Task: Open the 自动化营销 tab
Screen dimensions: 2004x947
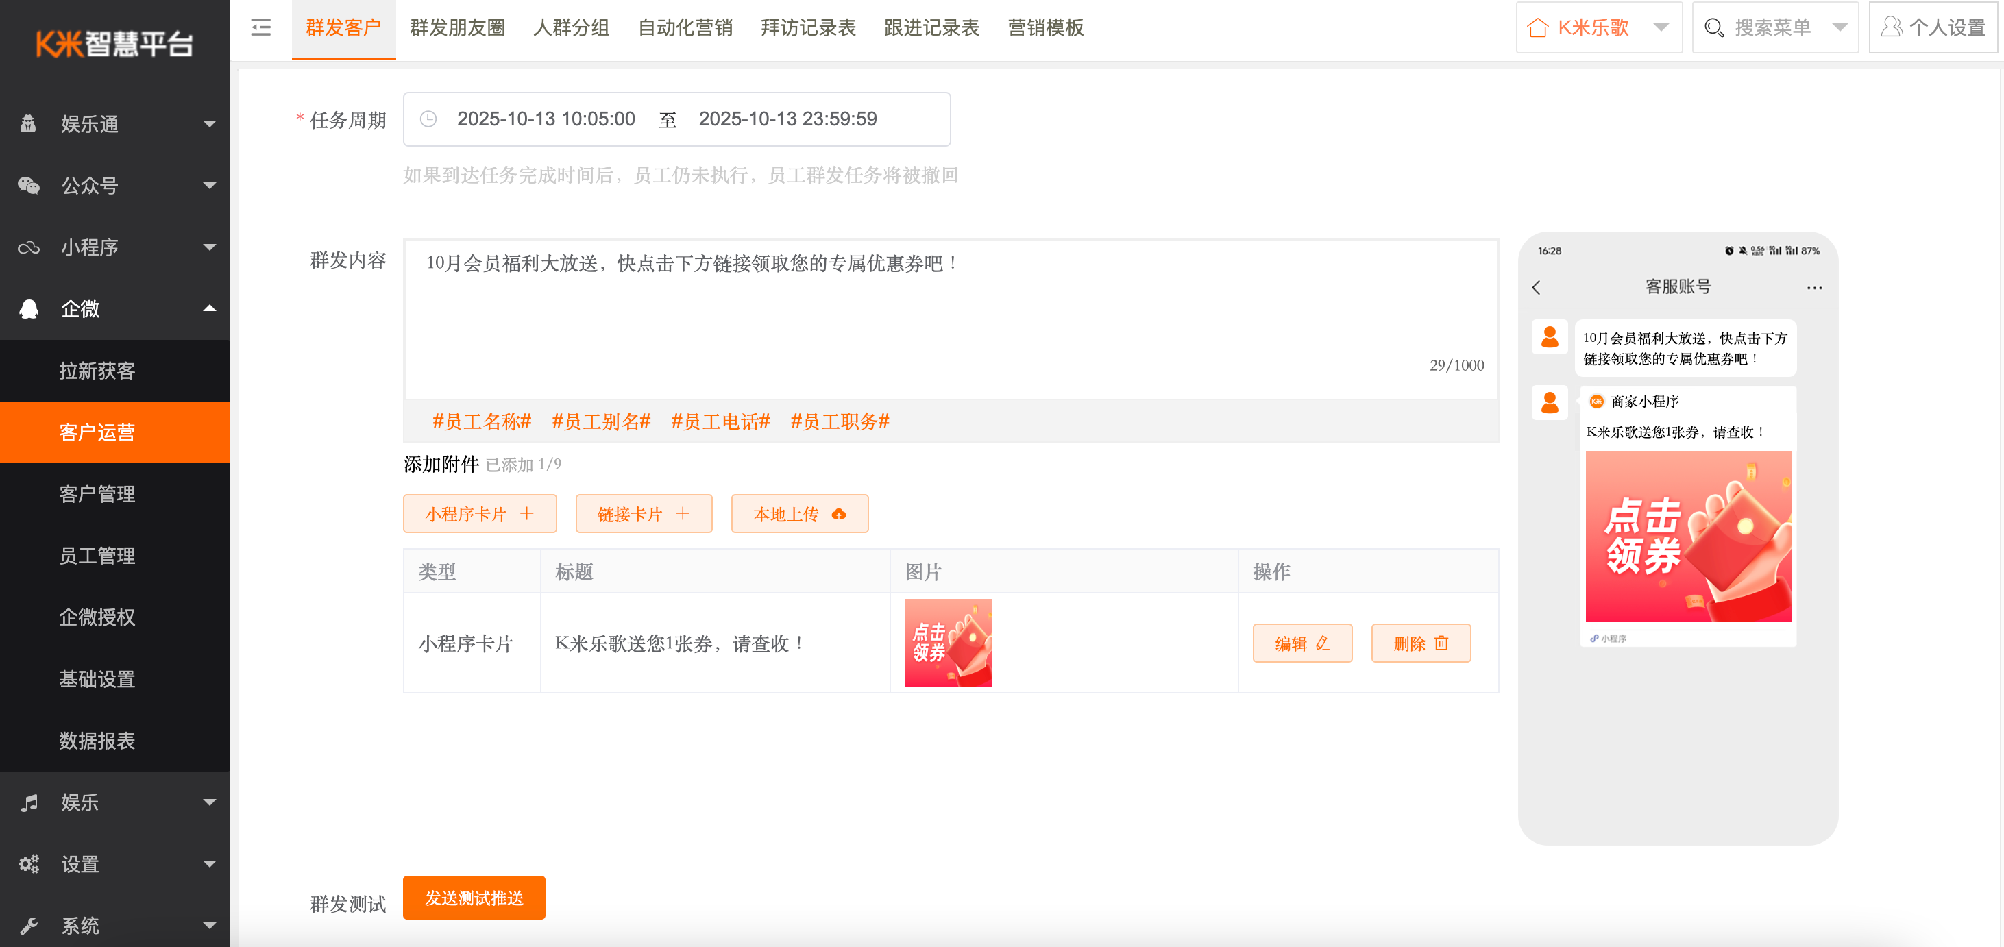Action: click(685, 28)
